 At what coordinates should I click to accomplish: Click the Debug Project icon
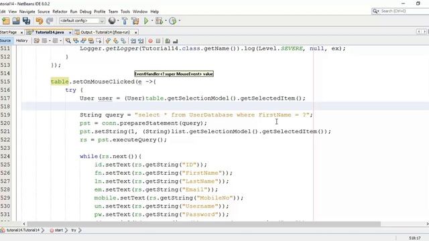[159, 21]
